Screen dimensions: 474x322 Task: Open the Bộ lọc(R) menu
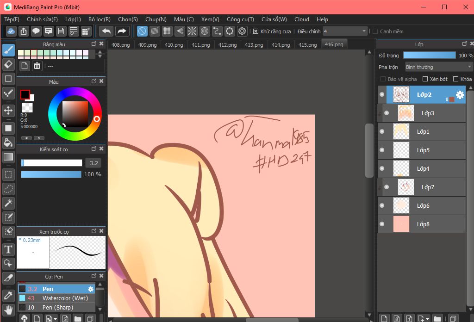(100, 19)
